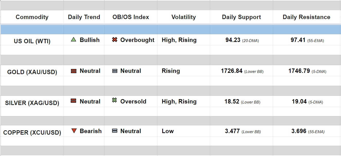Viewport: 341px width, 156px height.
Task: Click the GOLD (XAU/USD) cell
Action: click(32, 72)
